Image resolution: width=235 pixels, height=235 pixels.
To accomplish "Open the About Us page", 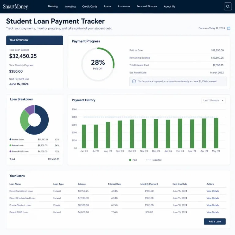I will point(169,6).
